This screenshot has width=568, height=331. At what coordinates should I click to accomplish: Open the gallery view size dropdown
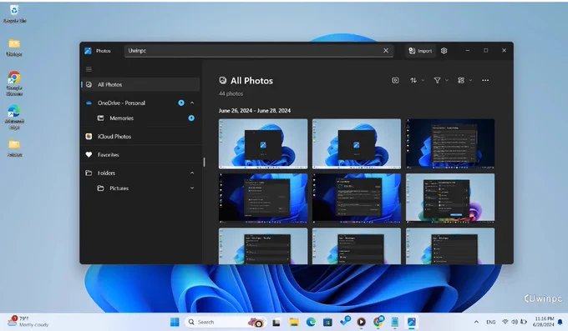tap(464, 80)
